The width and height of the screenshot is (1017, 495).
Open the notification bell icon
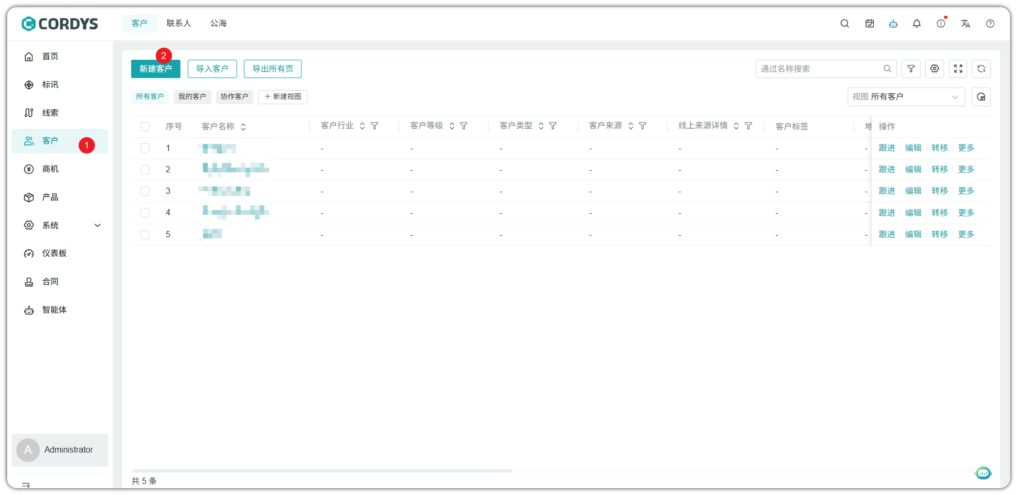(917, 24)
